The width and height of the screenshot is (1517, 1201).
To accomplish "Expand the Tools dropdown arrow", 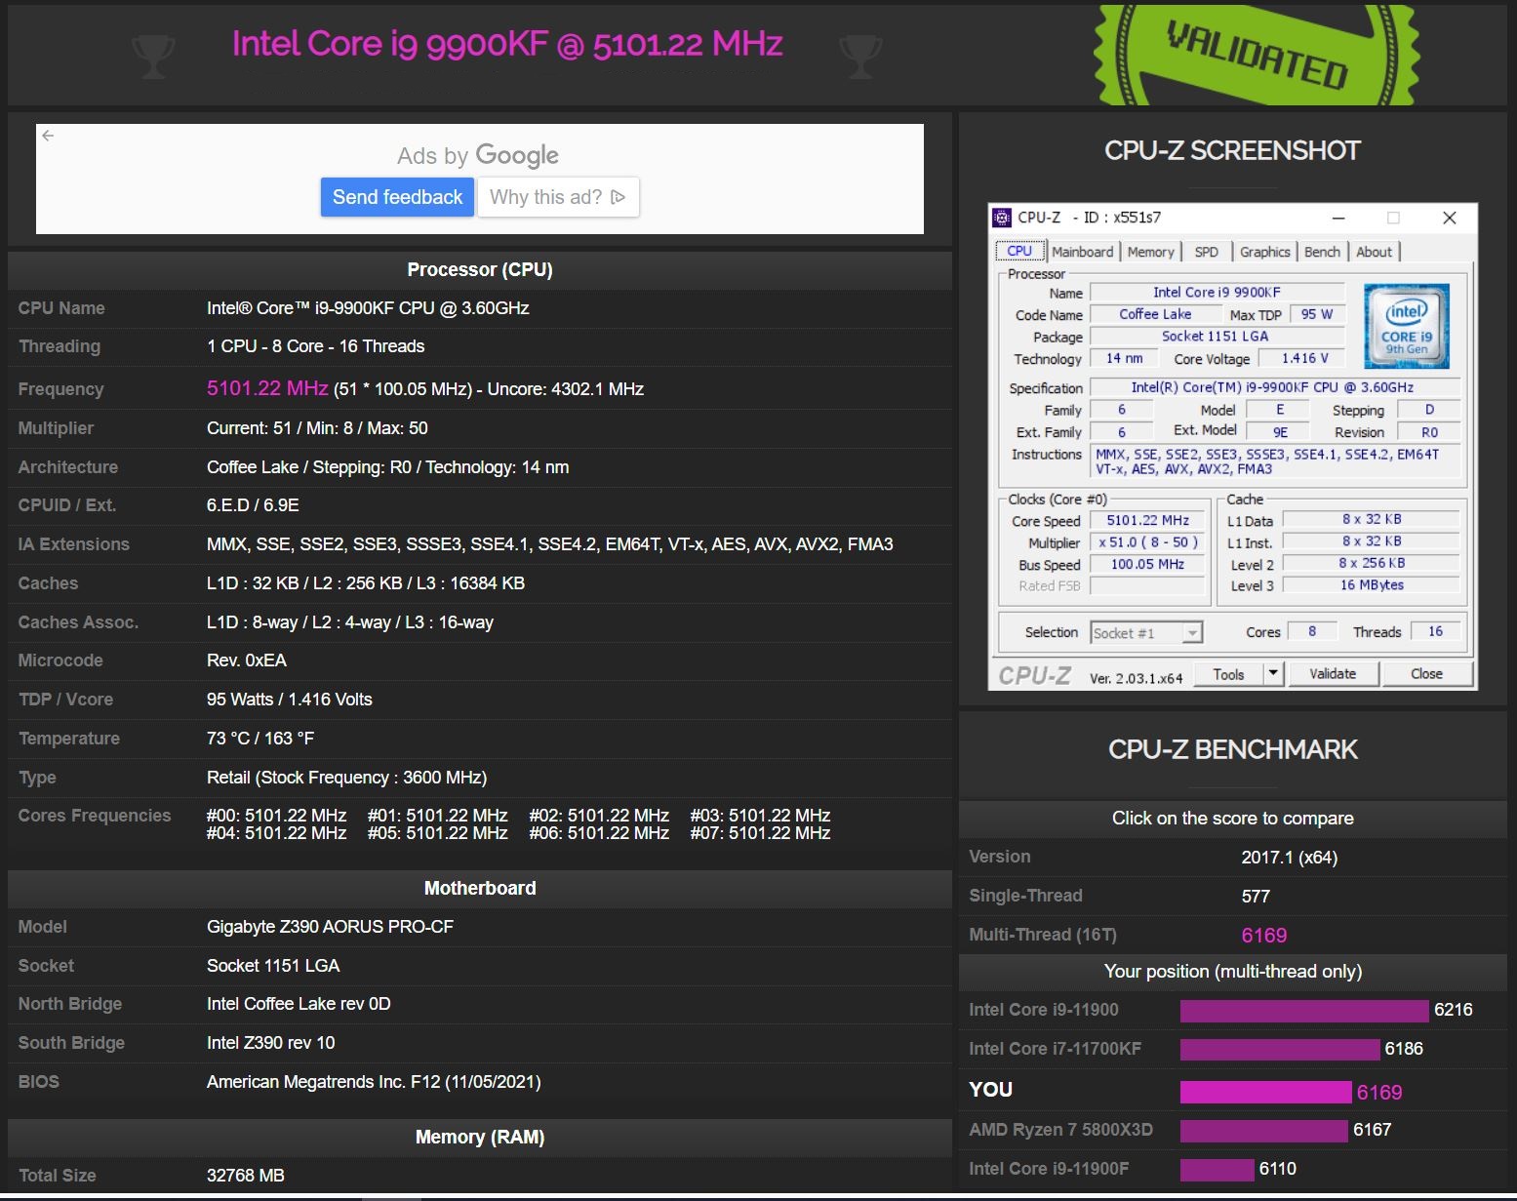I will click(1273, 673).
